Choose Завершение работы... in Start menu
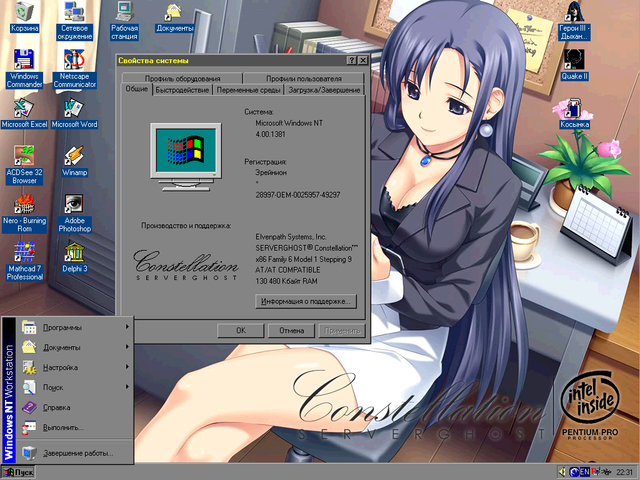640x480 pixels. tap(75, 453)
